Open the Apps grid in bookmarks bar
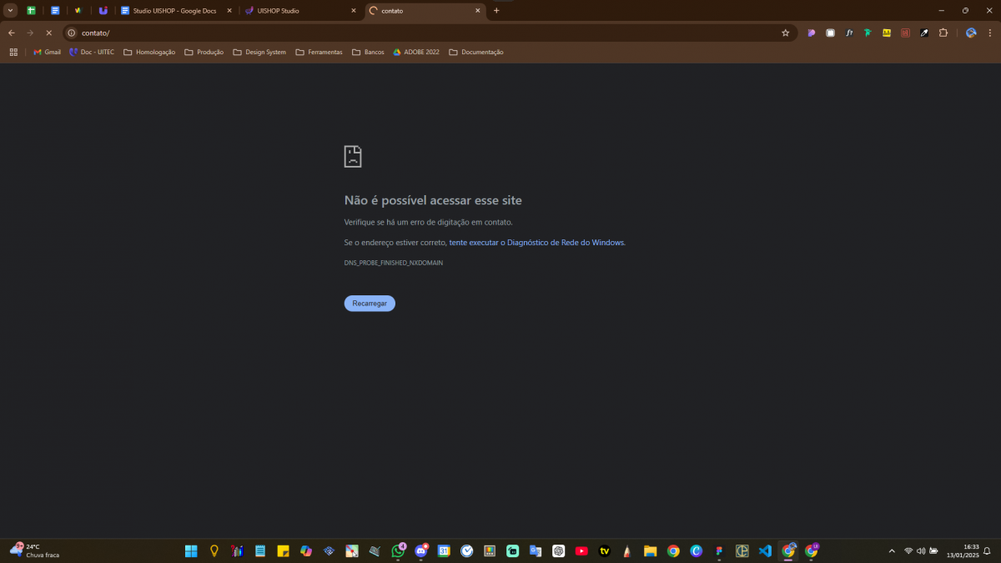This screenshot has width=1001, height=563. pos(13,52)
